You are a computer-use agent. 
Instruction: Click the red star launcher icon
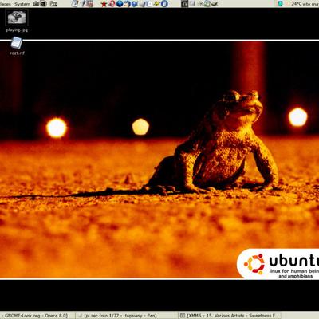(x=104, y=4)
